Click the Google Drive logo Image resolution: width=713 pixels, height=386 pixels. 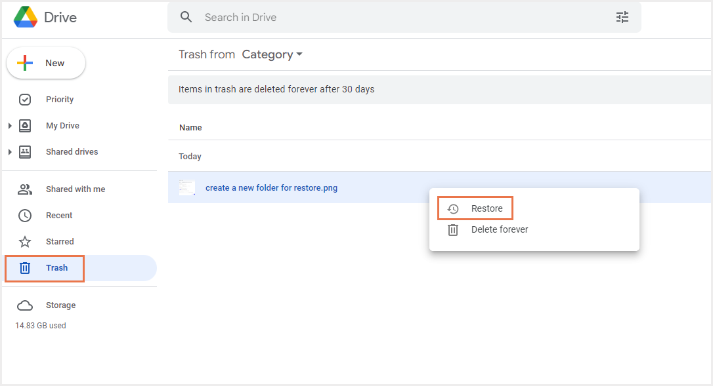click(25, 17)
